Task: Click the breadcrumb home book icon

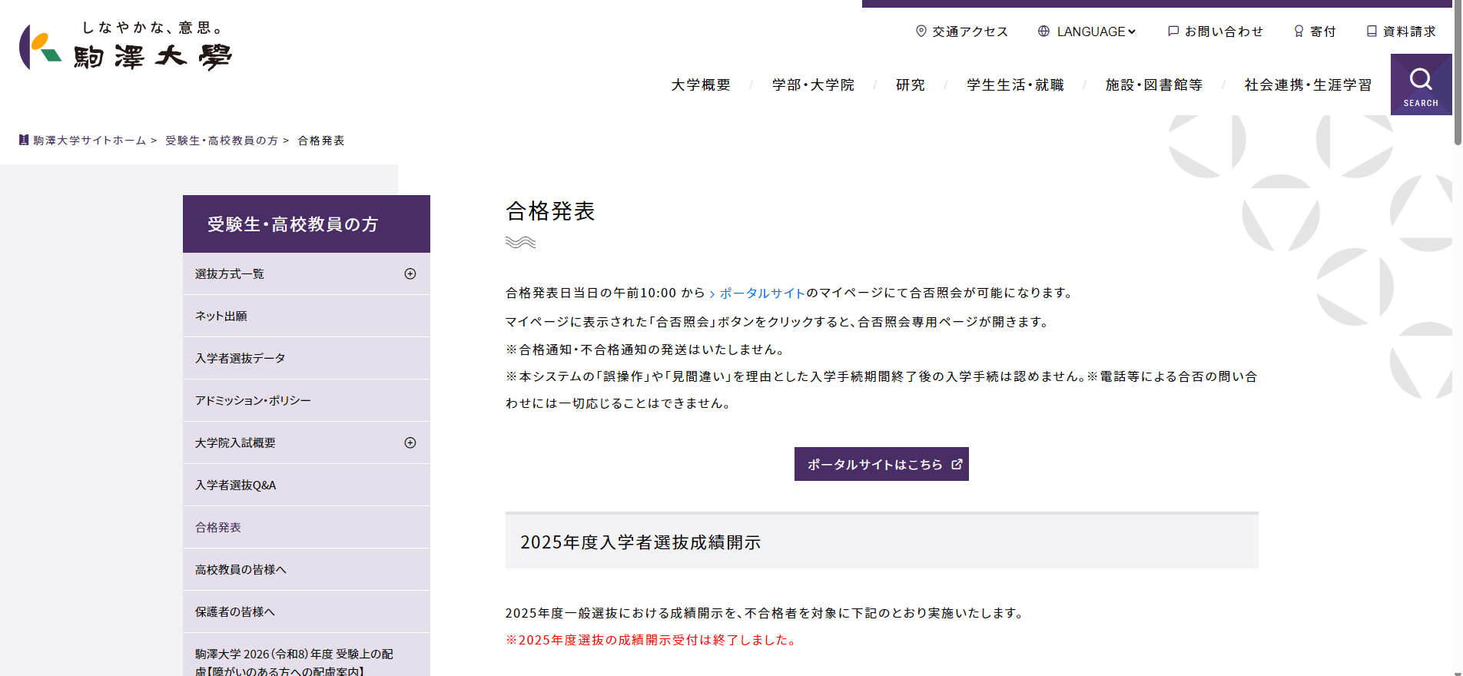Action: 24,140
